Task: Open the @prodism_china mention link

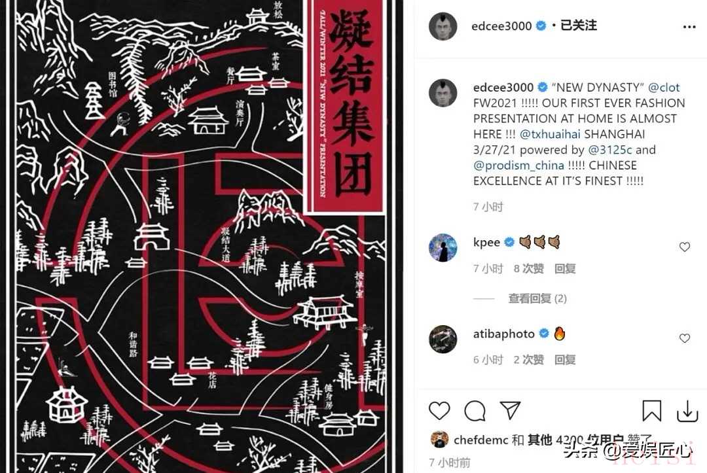Action: [x=518, y=166]
